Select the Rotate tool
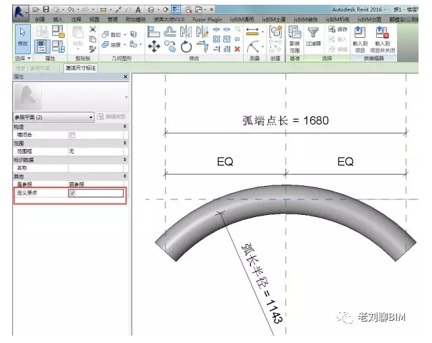 pos(186,46)
